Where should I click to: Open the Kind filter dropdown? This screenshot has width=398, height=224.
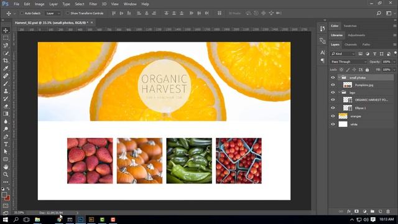343,54
